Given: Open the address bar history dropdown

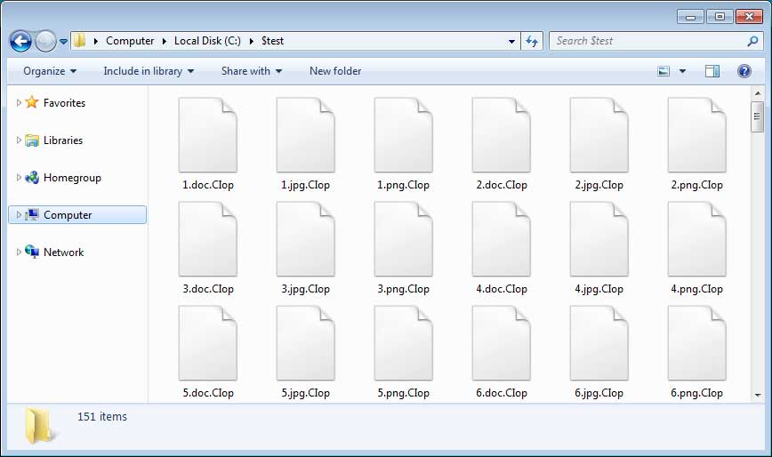Looking at the screenshot, I should pyautogui.click(x=511, y=41).
